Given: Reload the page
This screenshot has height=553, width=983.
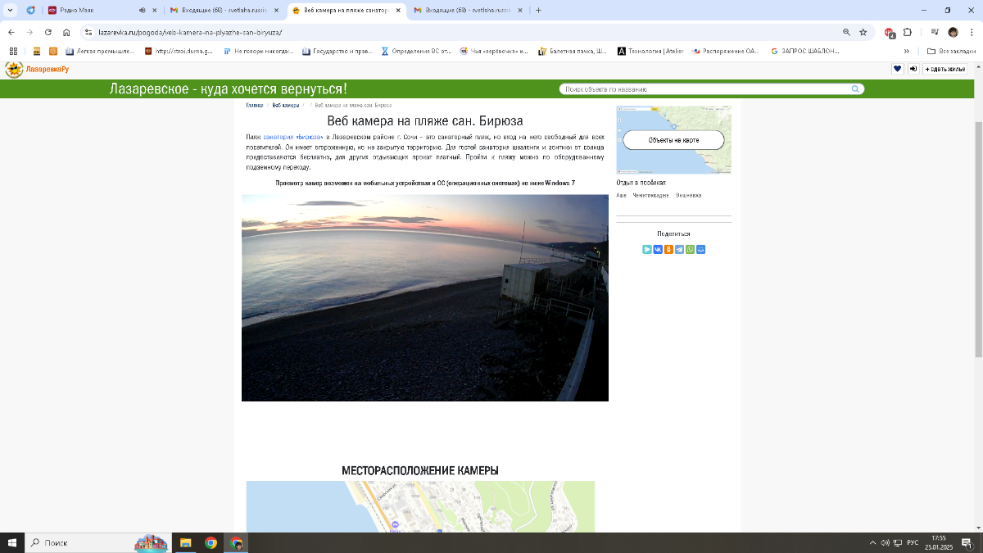Looking at the screenshot, I should (x=48, y=32).
